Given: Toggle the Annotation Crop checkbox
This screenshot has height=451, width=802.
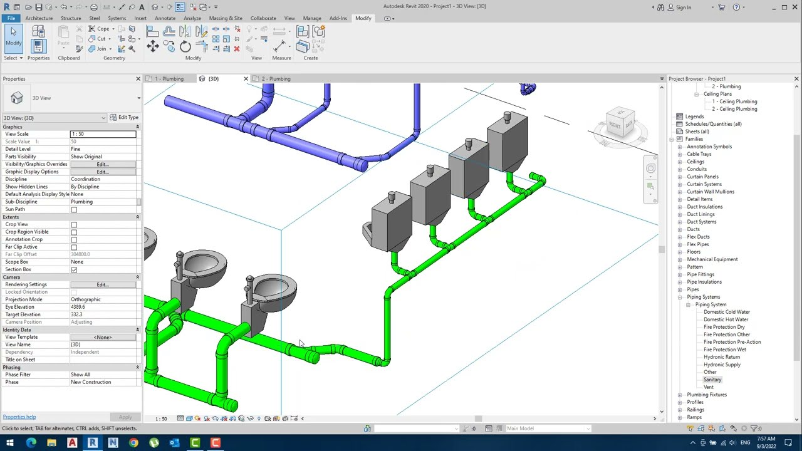Looking at the screenshot, I should (74, 240).
